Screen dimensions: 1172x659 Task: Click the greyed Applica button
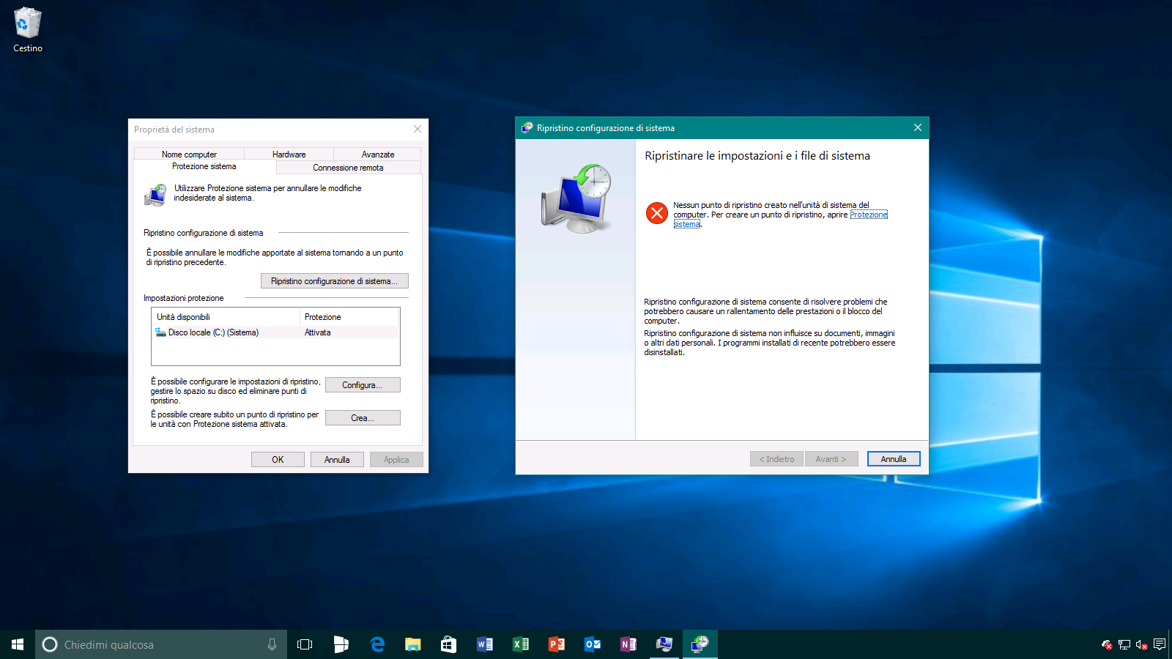click(396, 460)
